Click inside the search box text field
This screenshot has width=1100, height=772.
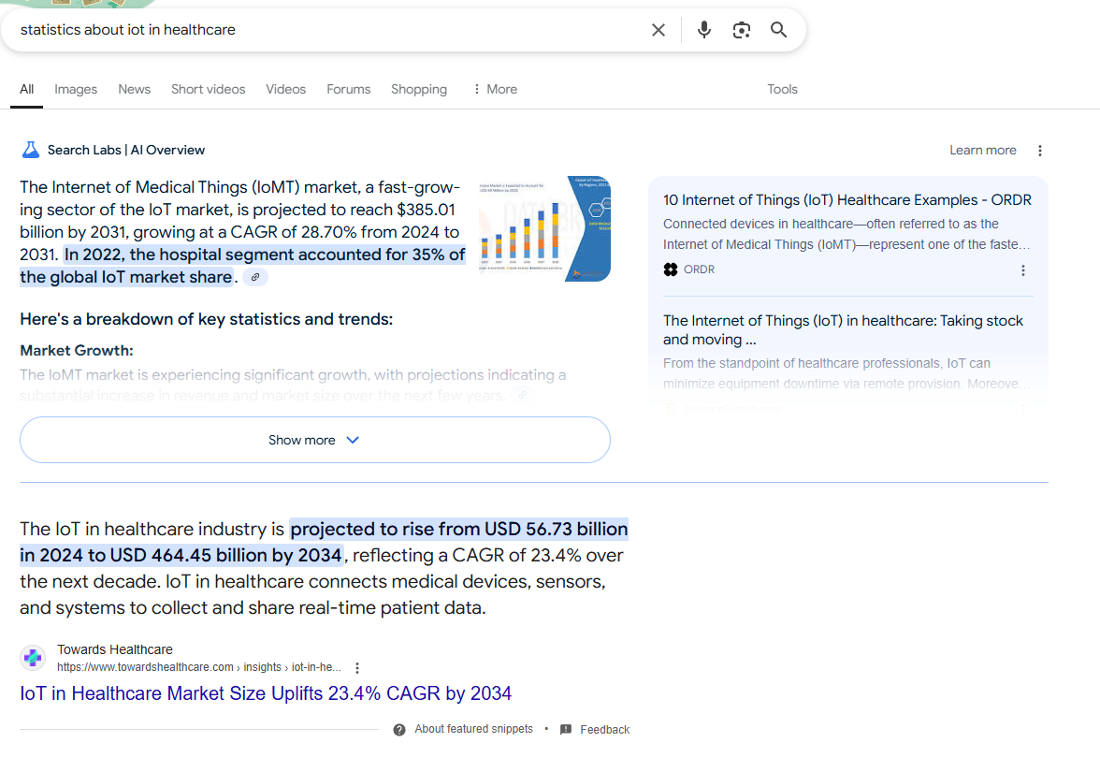[329, 30]
